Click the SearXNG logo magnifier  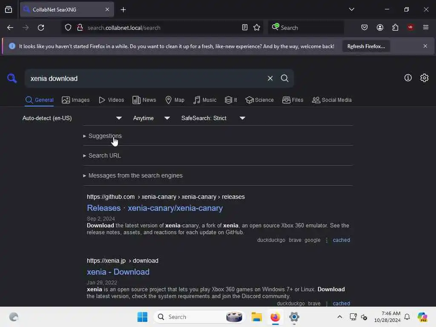click(x=12, y=78)
